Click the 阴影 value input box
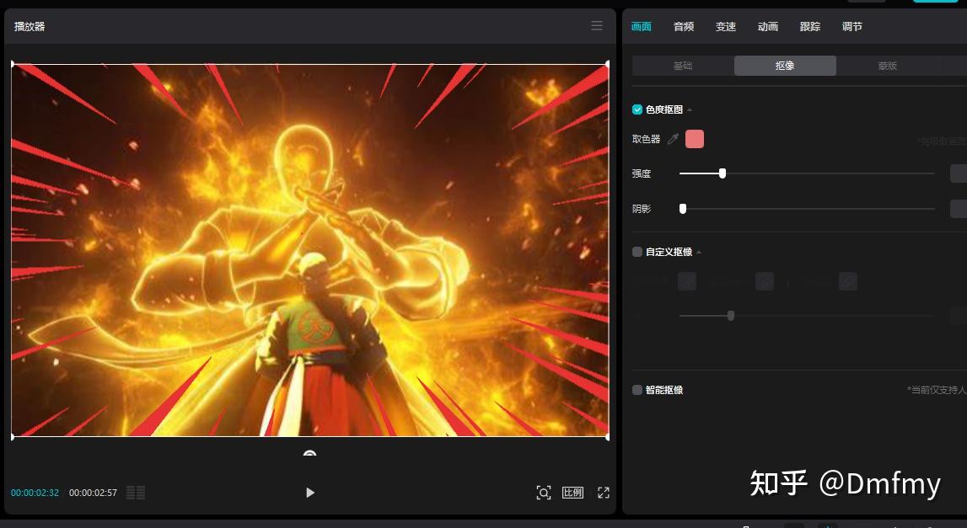Image resolution: width=967 pixels, height=528 pixels. (x=959, y=209)
